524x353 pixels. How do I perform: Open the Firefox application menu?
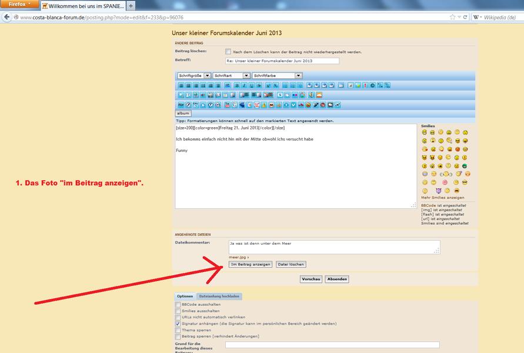pyautogui.click(x=19, y=4)
